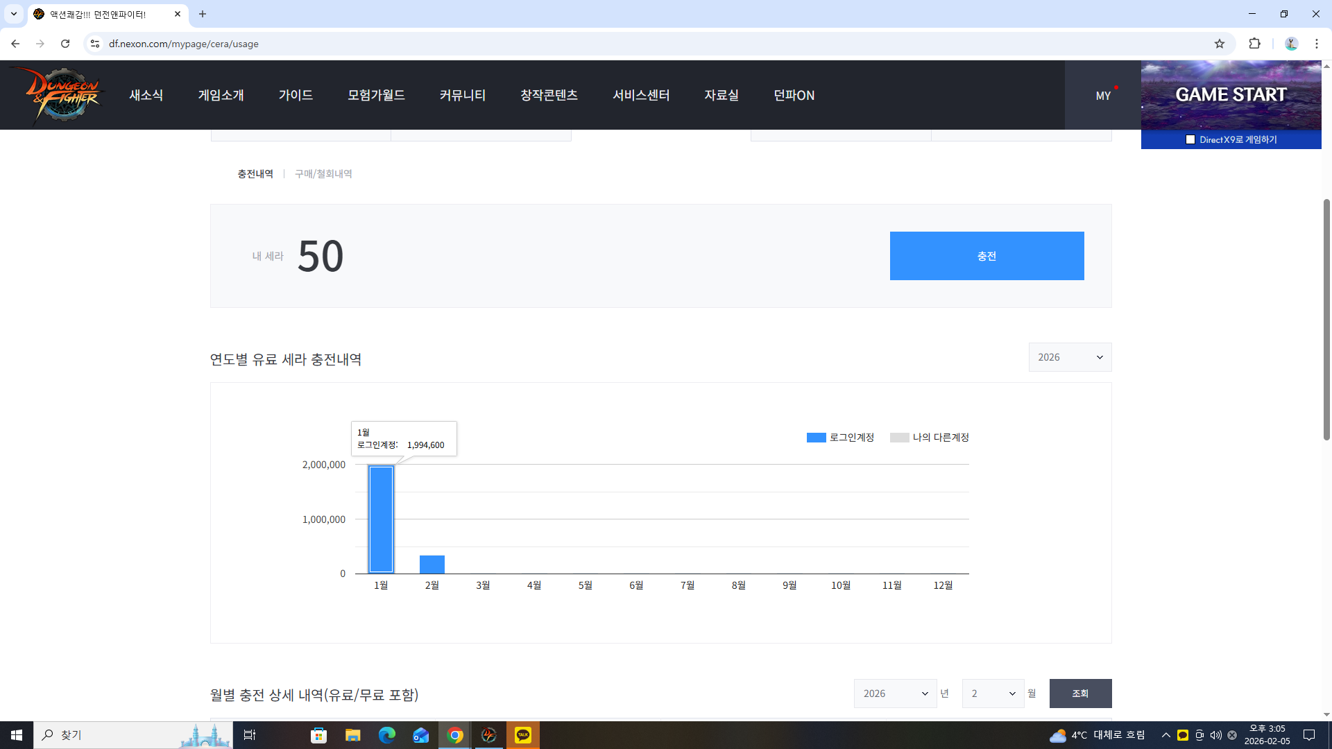The height and width of the screenshot is (749, 1332).
Task: Open KakaoTalk from the taskbar
Action: [522, 735]
